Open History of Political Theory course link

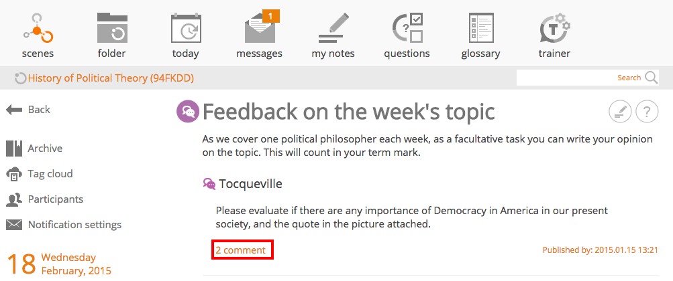pos(111,78)
